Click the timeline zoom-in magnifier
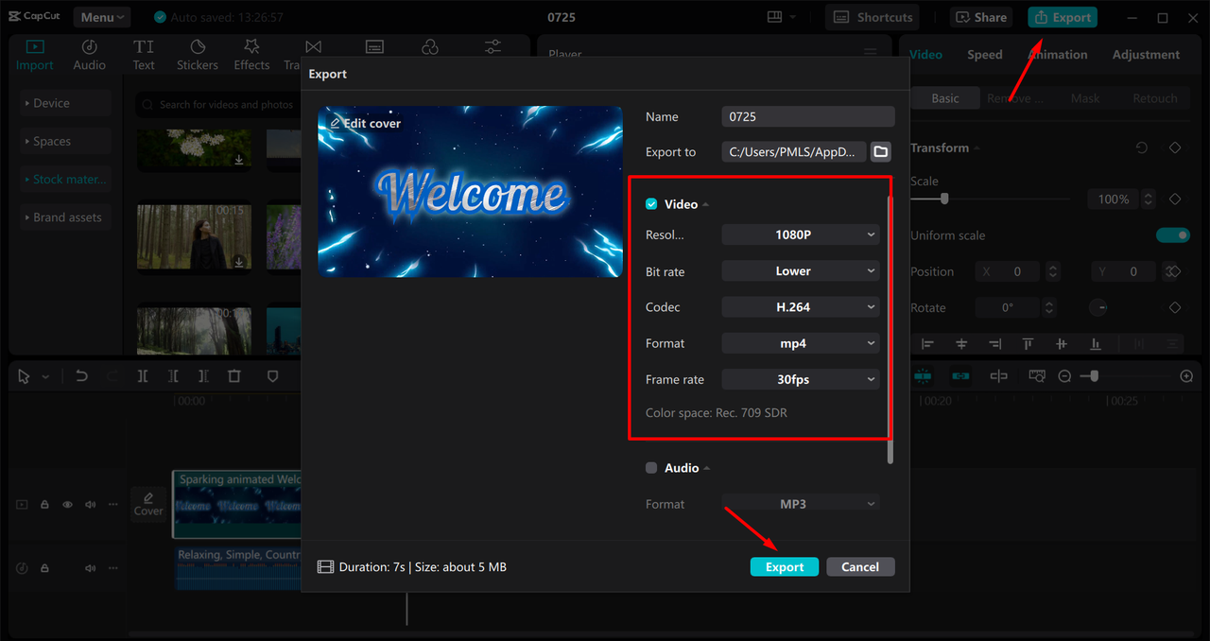Screen dimensions: 1210x641 point(1186,376)
